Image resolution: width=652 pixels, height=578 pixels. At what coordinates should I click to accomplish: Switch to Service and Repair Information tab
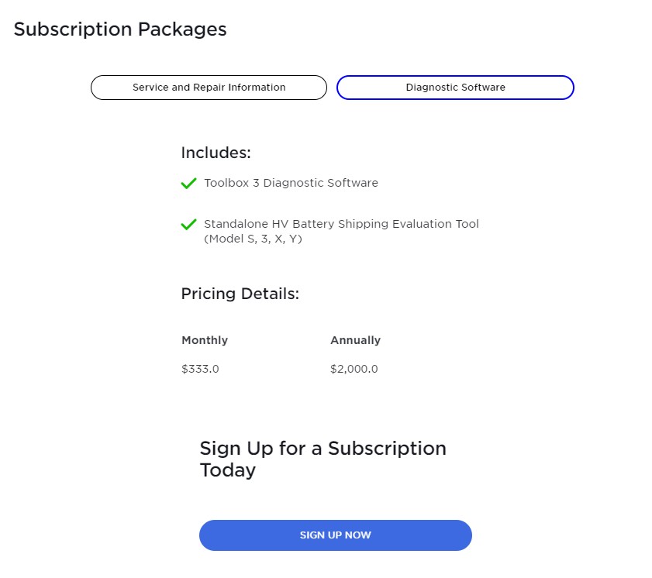[x=209, y=88]
